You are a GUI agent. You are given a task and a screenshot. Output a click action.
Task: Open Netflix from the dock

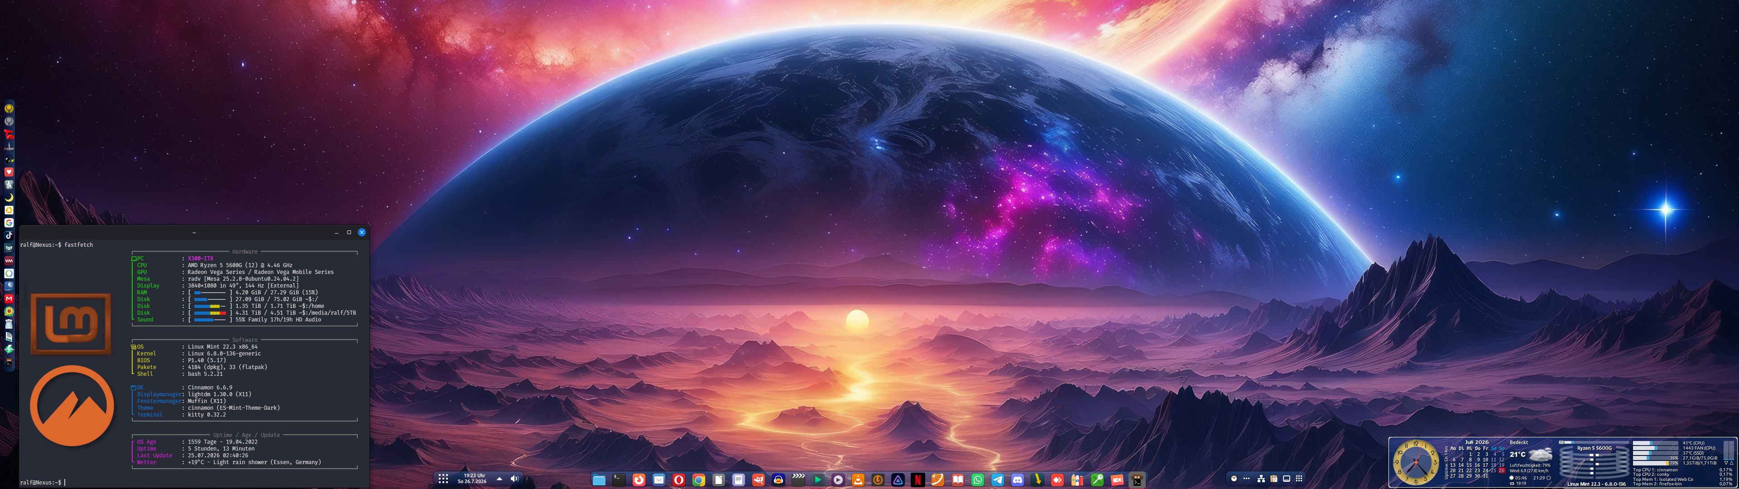[918, 479]
